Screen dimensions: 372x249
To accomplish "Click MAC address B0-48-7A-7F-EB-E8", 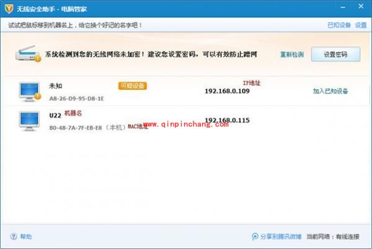I will 76,128.
